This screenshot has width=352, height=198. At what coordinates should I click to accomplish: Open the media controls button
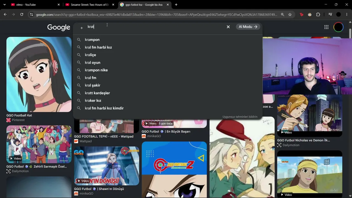click(x=330, y=15)
